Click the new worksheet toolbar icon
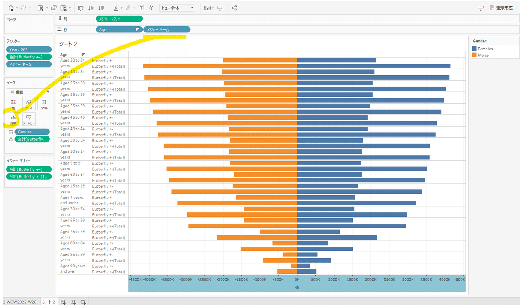Viewport: 520px width, 305px height. [40, 8]
